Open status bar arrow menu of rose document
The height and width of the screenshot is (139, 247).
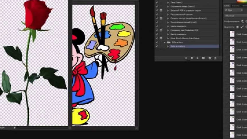pos(15,128)
